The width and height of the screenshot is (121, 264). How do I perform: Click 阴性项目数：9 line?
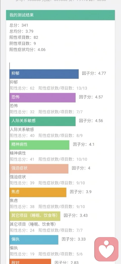coord(23,43)
